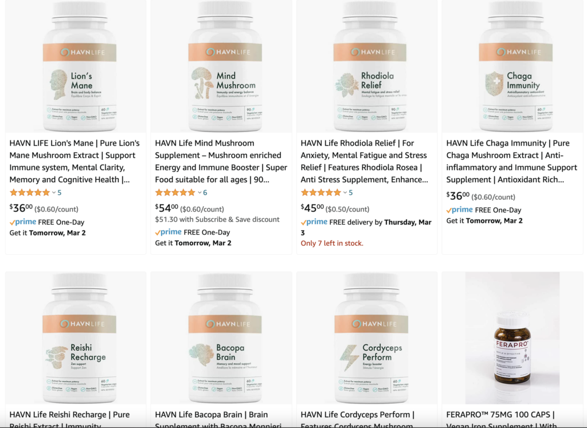Open HAVN Life Rhodiola Relief title link
Viewport: 587px width, 428px height.
point(364,161)
